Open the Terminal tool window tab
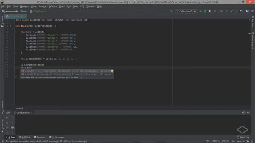Viewport: 255px width, 143px height. 39,137
